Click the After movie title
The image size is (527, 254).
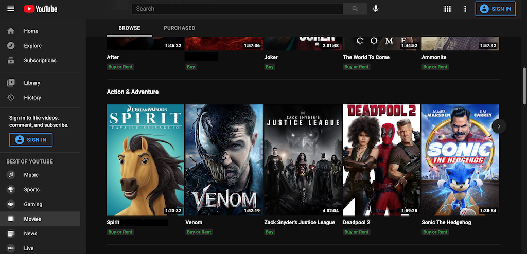point(113,57)
